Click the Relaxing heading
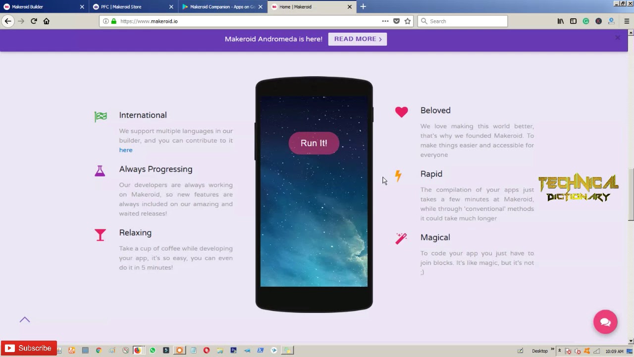The image size is (634, 357). (135, 233)
